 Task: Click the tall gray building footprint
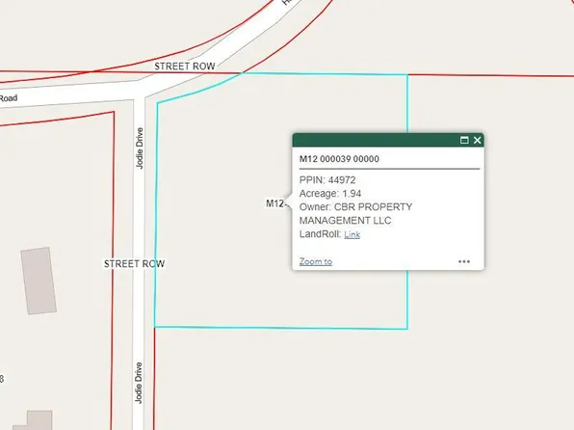coord(39,281)
